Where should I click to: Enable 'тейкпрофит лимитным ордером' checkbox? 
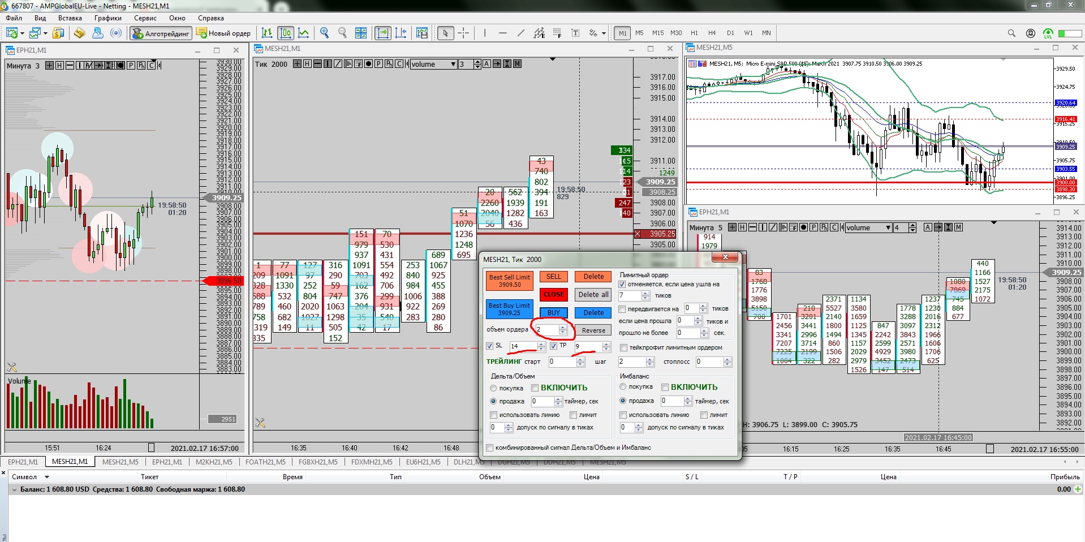pos(623,347)
